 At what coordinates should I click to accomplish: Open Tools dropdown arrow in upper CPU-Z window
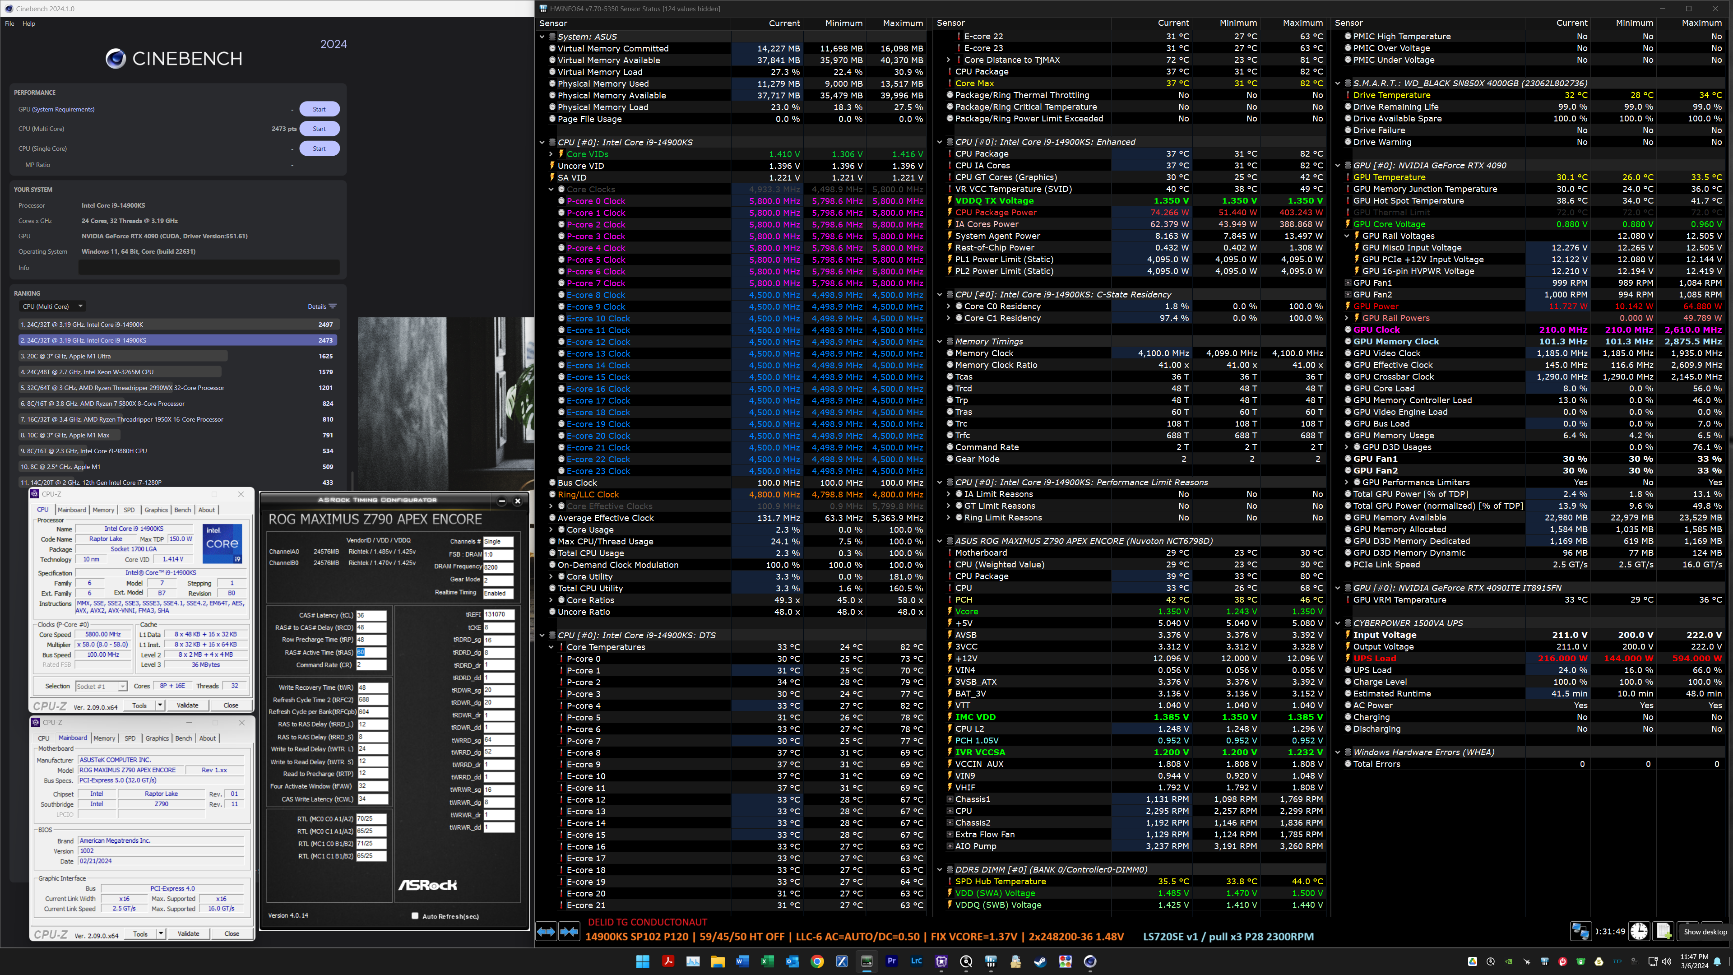160,705
